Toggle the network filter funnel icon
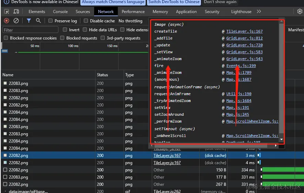The image size is (304, 193). point(29,21)
